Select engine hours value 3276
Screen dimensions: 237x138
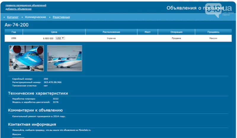(x=56, y=102)
